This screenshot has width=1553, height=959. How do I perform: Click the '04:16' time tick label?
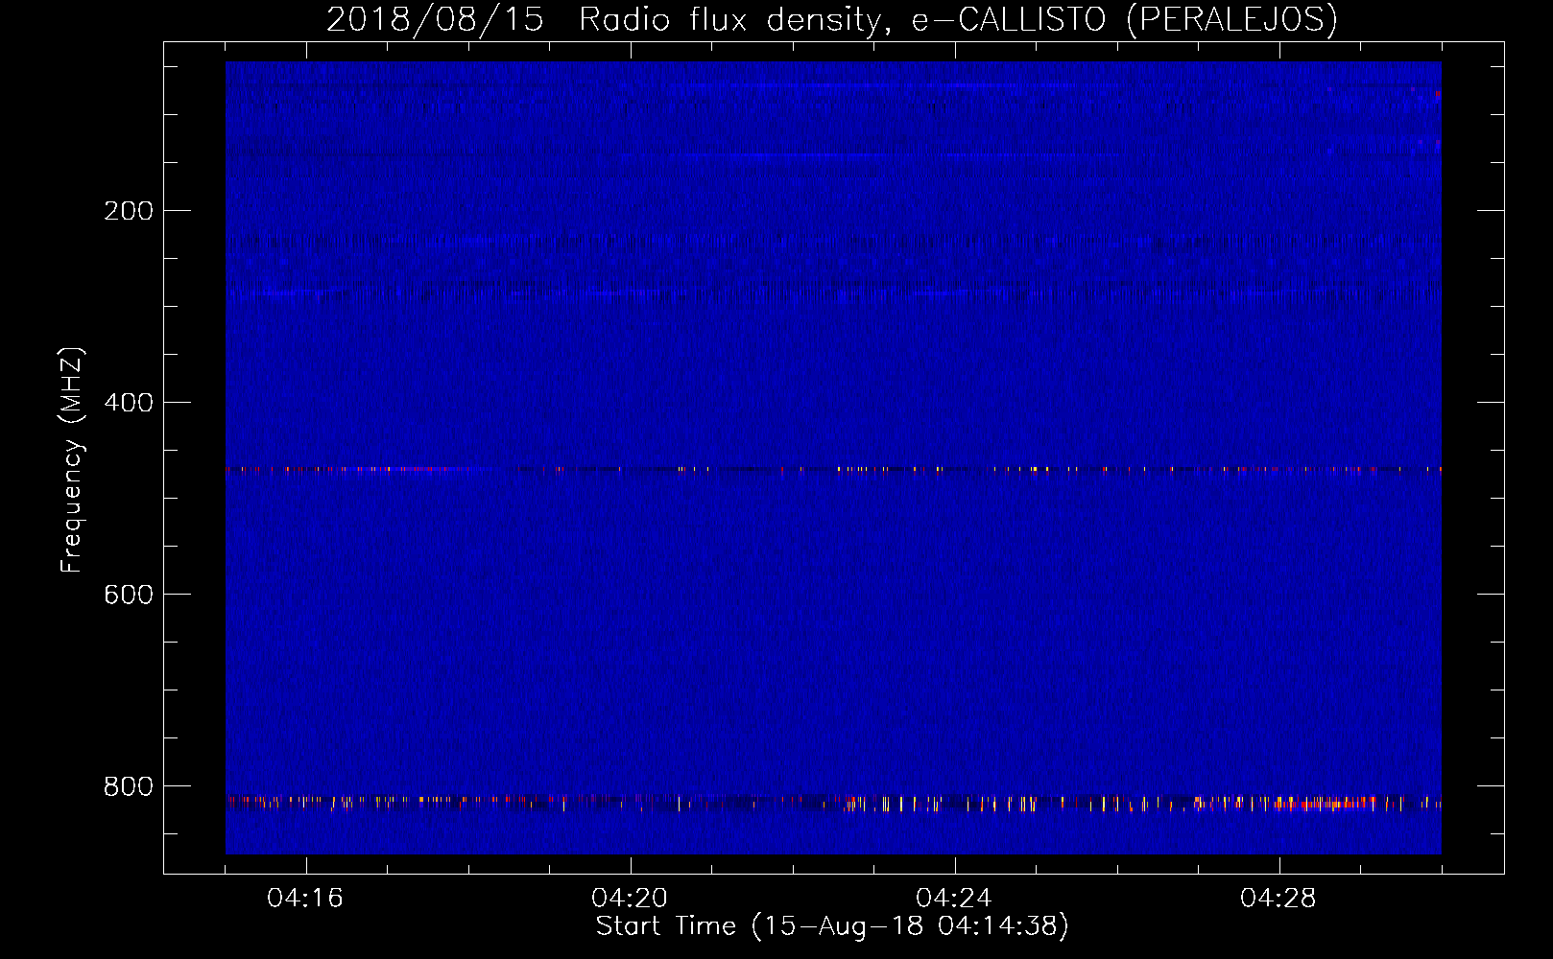[x=305, y=898]
